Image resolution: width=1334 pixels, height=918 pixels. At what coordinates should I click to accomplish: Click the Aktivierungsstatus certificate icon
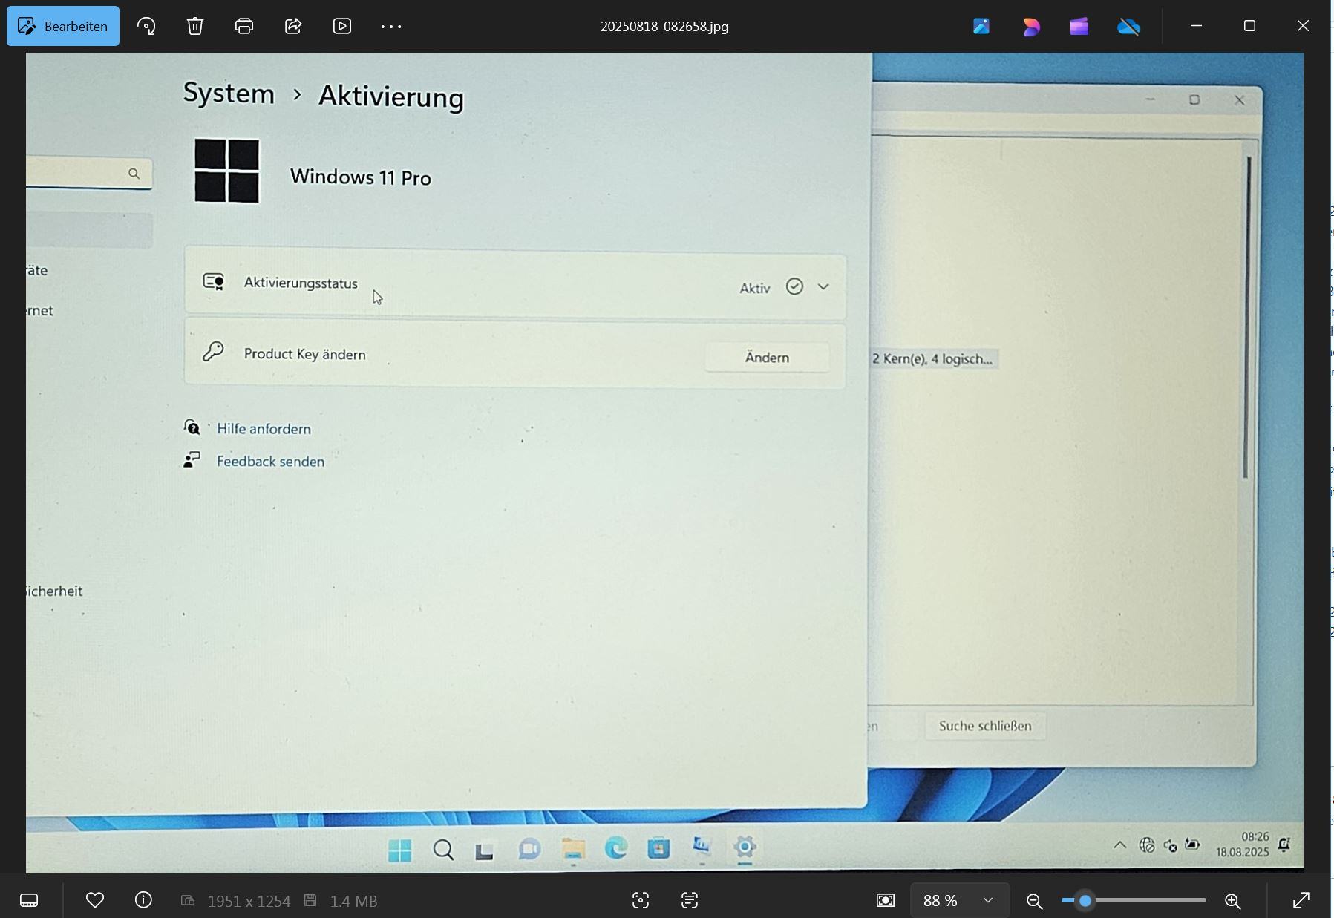coord(214,281)
